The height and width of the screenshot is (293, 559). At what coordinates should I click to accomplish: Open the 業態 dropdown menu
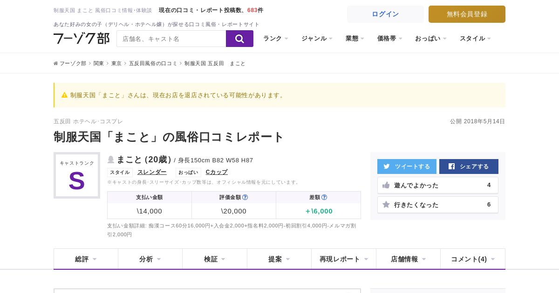point(355,39)
